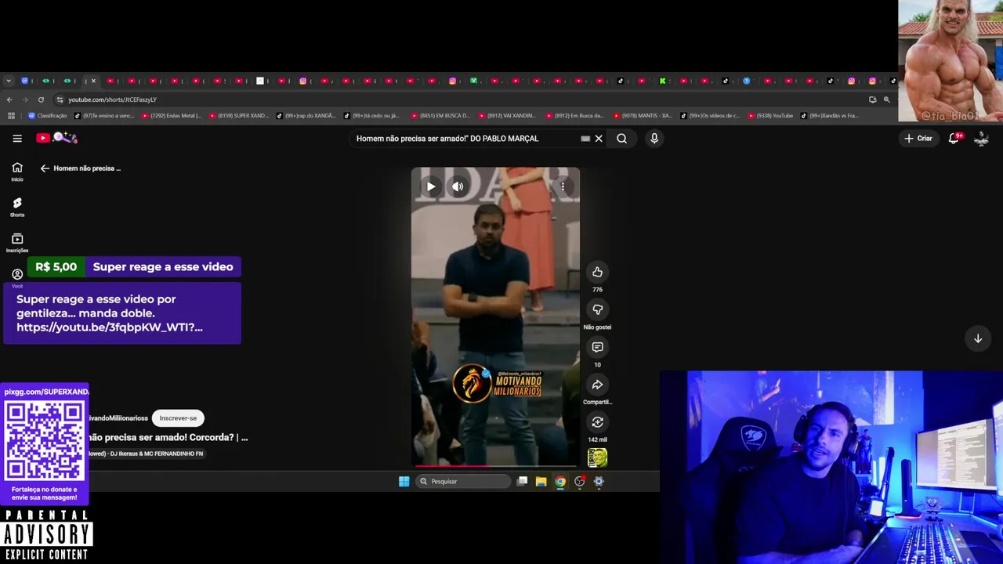Screen dimensions: 1003x564
Task: Open Inscrições in the sidebar
Action: (17, 243)
